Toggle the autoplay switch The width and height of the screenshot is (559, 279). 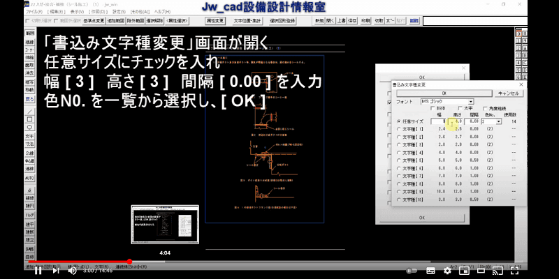pyautogui.click(x=412, y=271)
